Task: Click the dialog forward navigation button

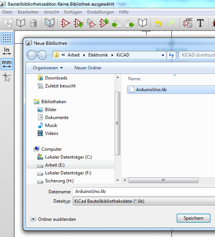Action: pyautogui.click(x=42, y=55)
